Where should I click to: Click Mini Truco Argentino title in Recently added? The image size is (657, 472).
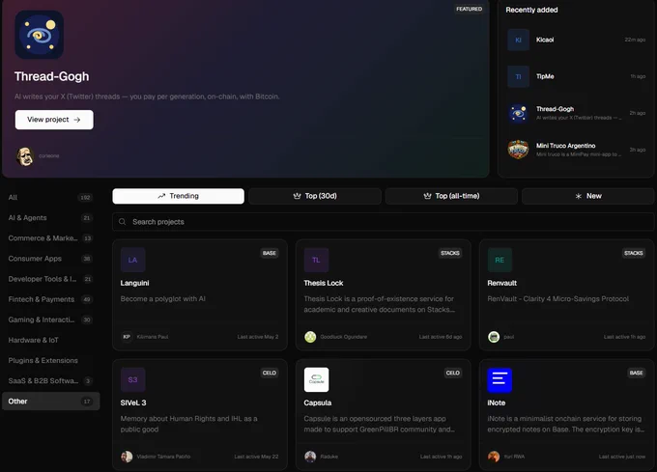coord(565,146)
